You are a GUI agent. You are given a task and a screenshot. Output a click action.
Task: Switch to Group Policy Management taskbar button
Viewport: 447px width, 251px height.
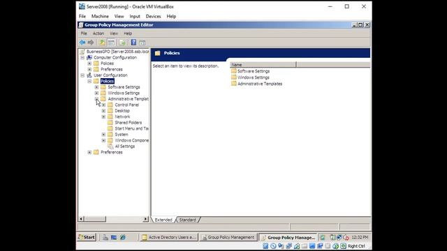point(228,237)
